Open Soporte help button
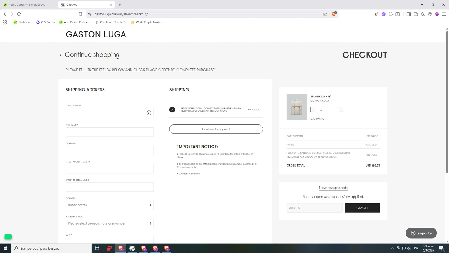Image resolution: width=449 pixels, height=253 pixels. tap(421, 233)
